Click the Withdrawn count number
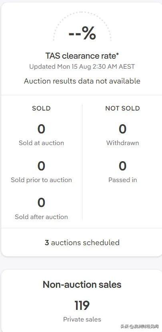 click(x=123, y=129)
